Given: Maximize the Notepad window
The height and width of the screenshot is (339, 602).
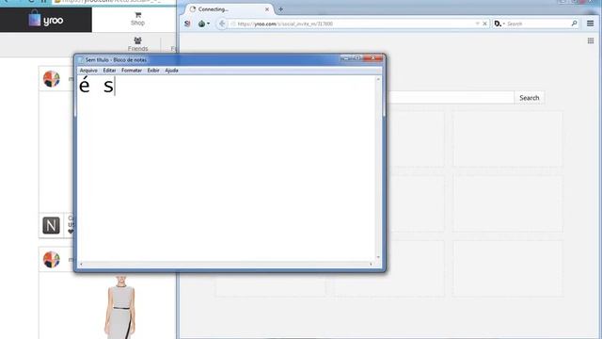Looking at the screenshot, I should click(x=357, y=58).
